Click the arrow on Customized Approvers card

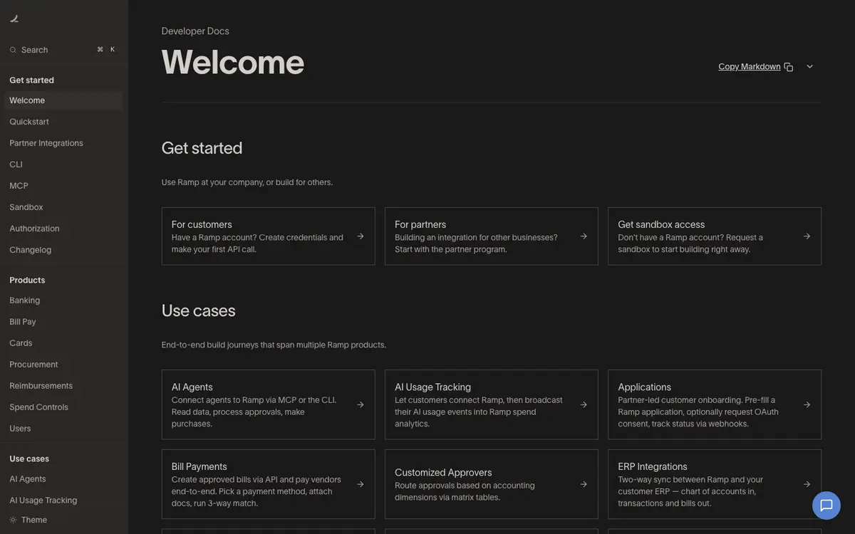coord(584,484)
